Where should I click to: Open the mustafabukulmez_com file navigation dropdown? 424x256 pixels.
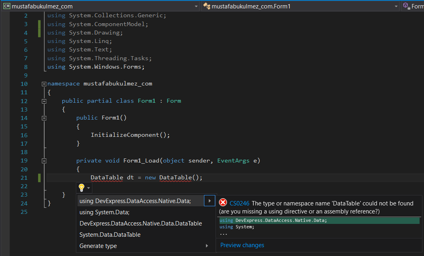196,6
